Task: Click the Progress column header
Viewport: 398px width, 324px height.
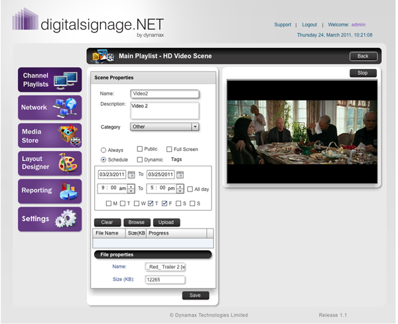Action: pyautogui.click(x=176, y=233)
